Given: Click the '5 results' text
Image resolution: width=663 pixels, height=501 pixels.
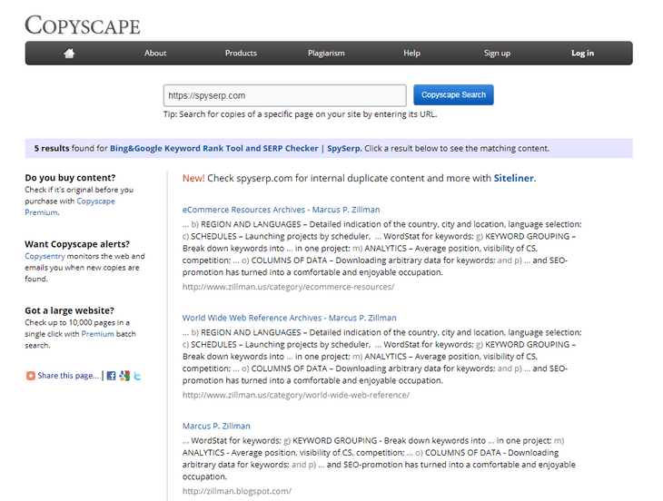Looking at the screenshot, I should (x=52, y=148).
